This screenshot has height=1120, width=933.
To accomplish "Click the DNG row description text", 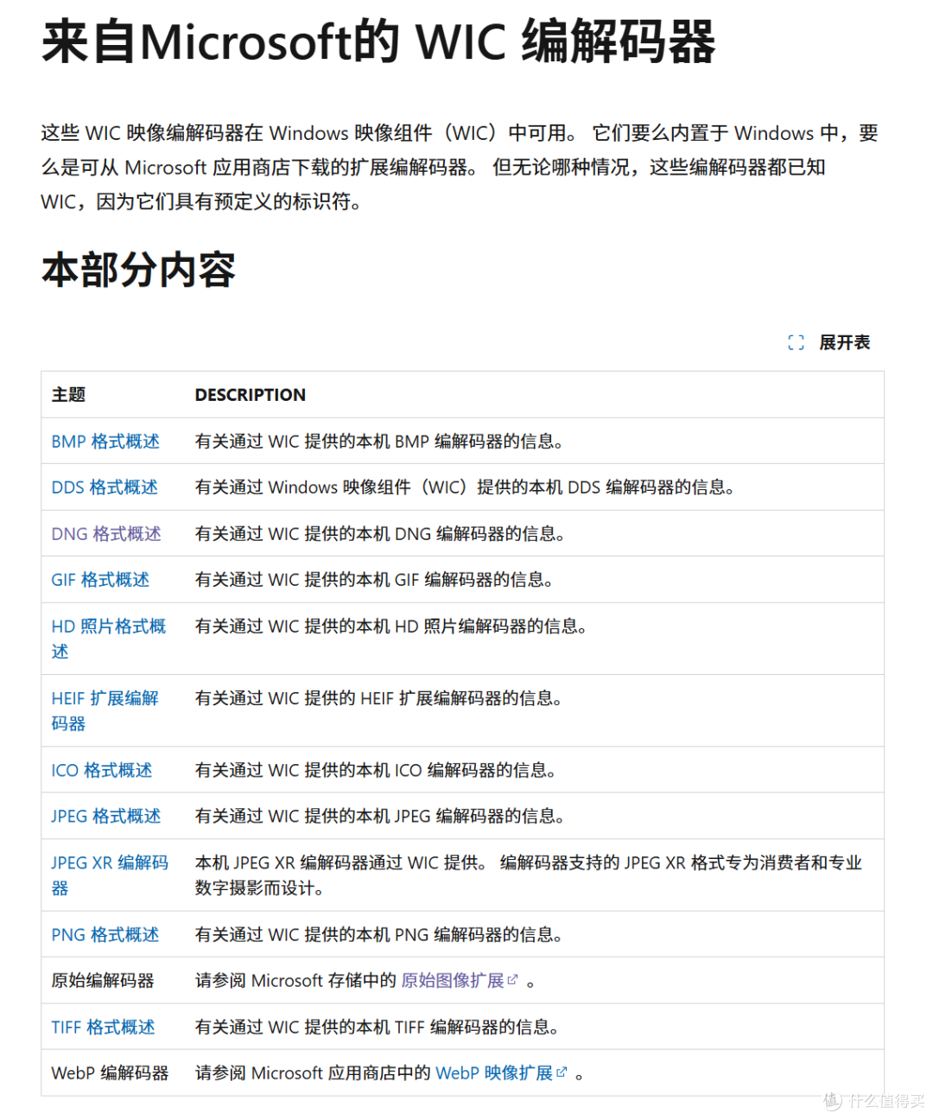I will (x=380, y=534).
